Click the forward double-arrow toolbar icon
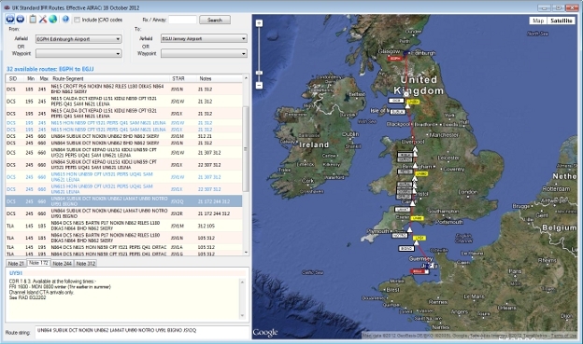This screenshot has height=344, width=583. 10,19
